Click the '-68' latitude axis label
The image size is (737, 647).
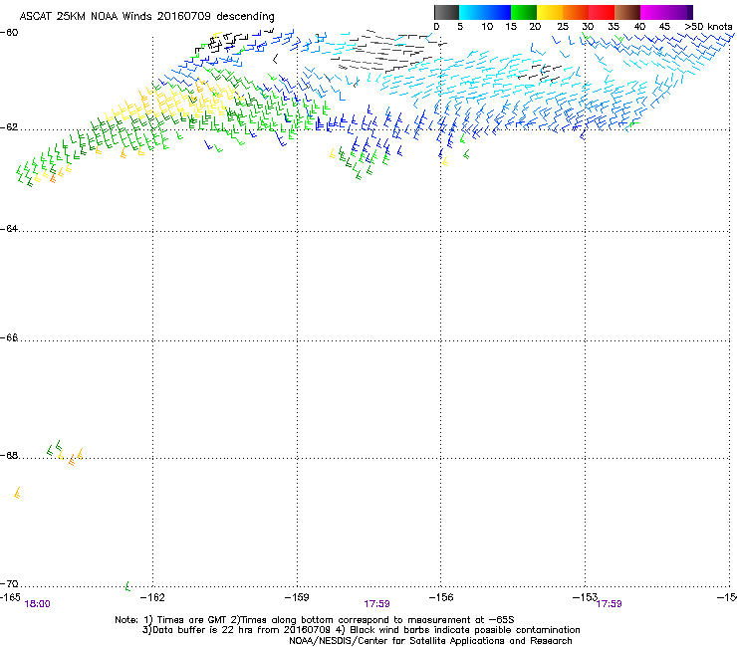(9, 455)
